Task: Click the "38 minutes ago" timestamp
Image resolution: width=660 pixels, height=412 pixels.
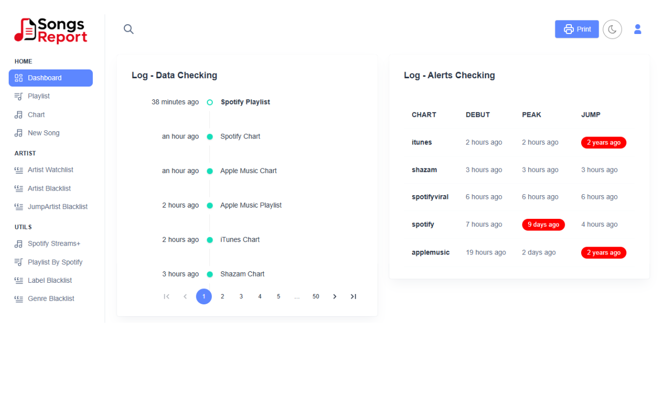Action: click(x=175, y=102)
